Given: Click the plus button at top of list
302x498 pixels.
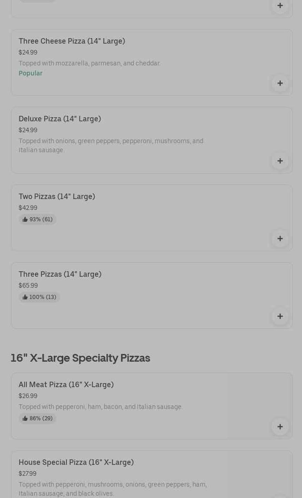Looking at the screenshot, I should point(280,6).
